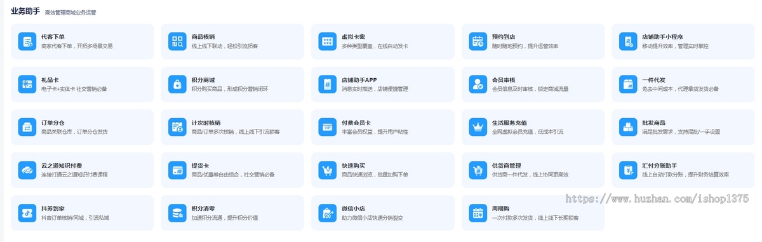The image size is (762, 242).
Task: Click text 商品关联仓库，订单分仓发货
Action: coord(74,131)
